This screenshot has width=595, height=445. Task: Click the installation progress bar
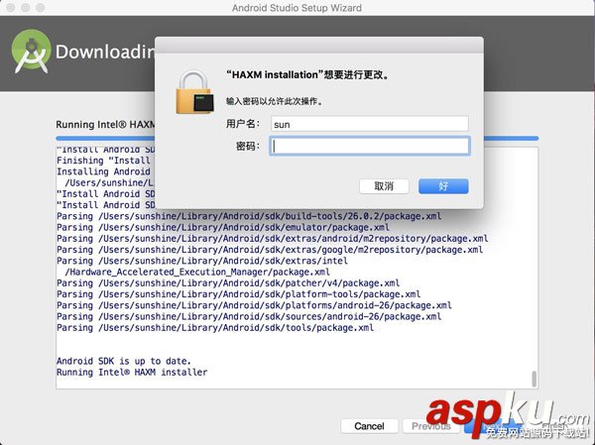pos(297,139)
